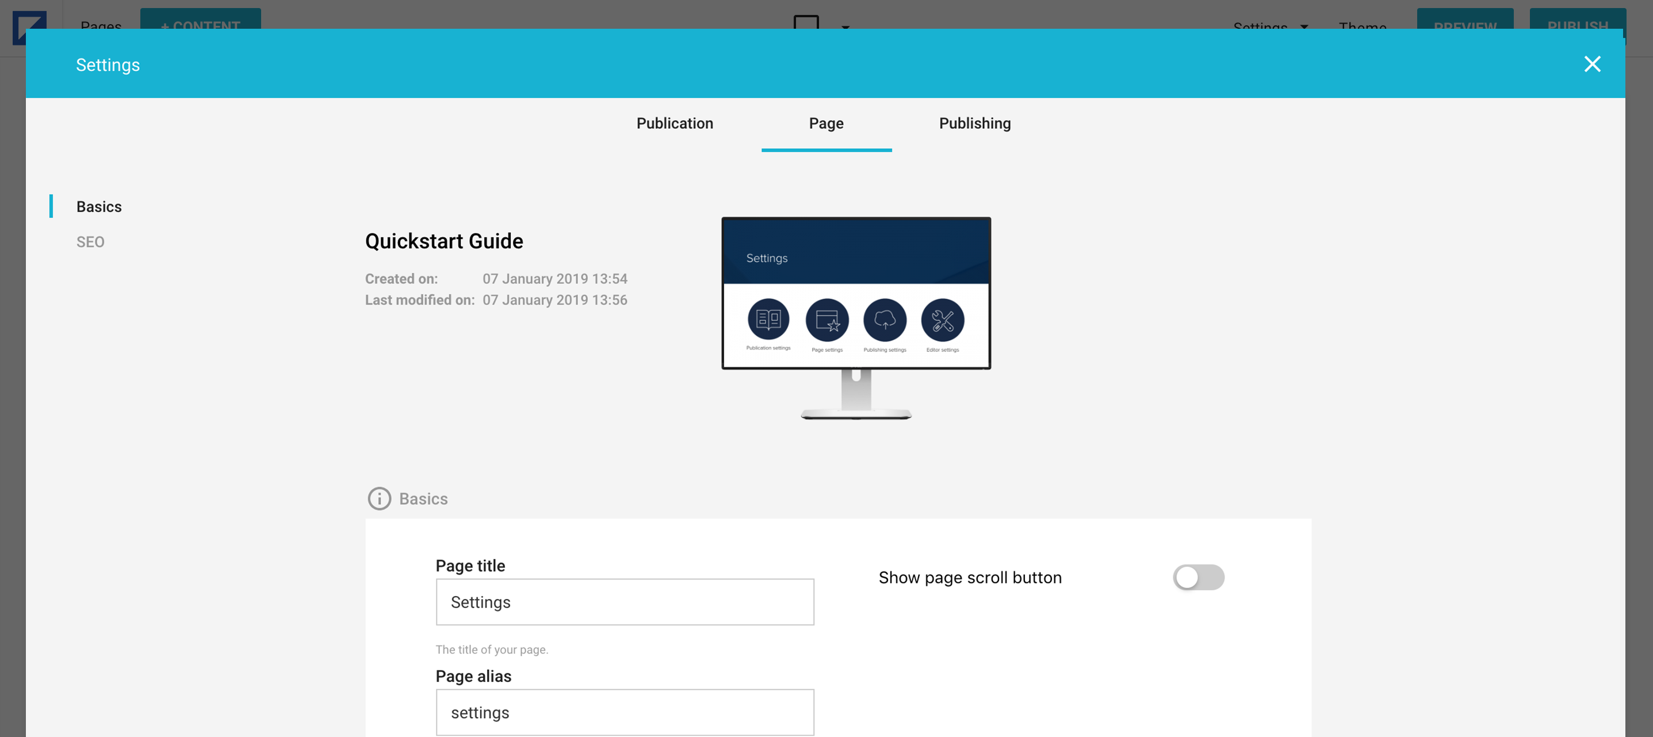Click Publication settings icon in preview
Image resolution: width=1653 pixels, height=737 pixels.
767,320
